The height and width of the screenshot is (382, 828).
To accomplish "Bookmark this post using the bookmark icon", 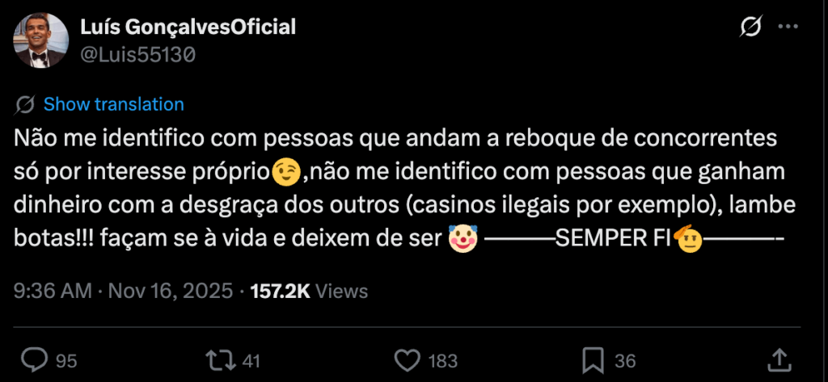I will tap(593, 359).
